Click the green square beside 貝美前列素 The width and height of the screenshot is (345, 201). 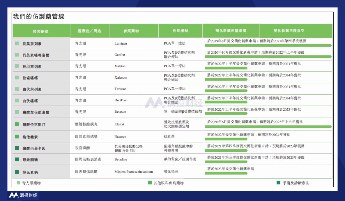point(17,43)
